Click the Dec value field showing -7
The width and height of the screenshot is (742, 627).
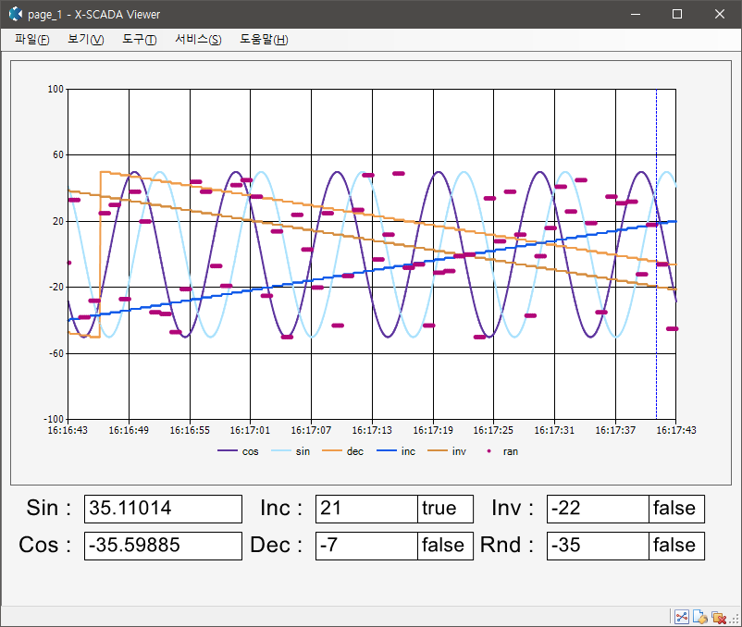[366, 546]
